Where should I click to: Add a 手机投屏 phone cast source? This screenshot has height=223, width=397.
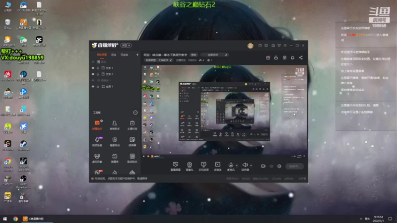pos(203,167)
